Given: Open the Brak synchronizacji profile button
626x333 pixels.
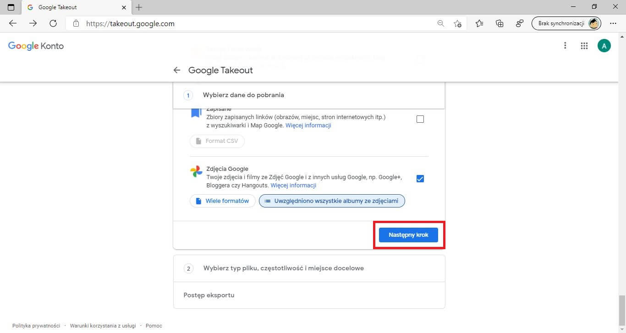Looking at the screenshot, I should pyautogui.click(x=566, y=23).
